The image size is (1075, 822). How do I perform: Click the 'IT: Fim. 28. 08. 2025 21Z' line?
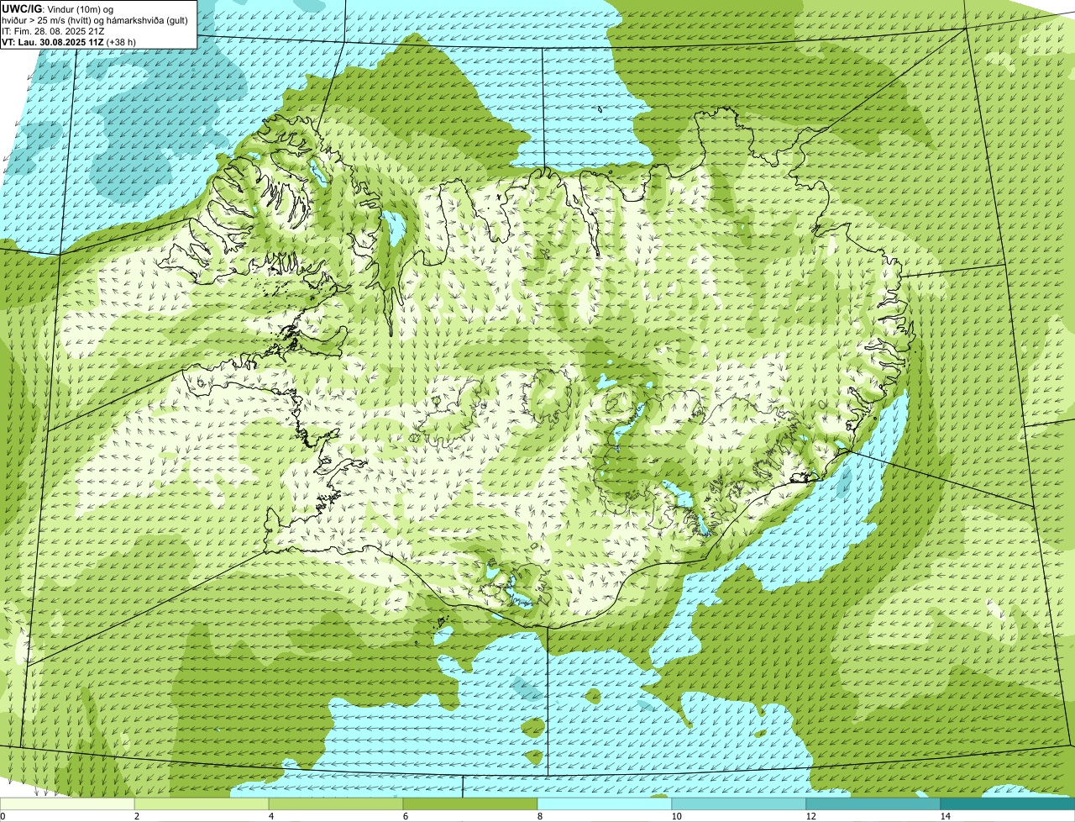click(x=53, y=31)
